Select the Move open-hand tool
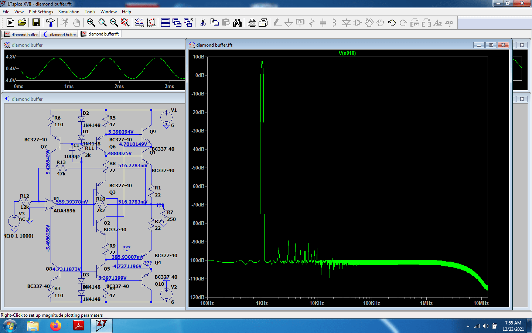532x333 pixels. point(369,23)
